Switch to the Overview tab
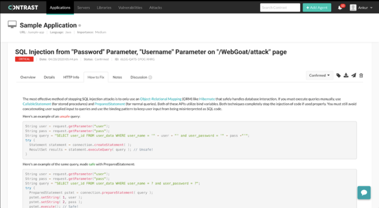The width and height of the screenshot is (379, 208). (x=28, y=77)
